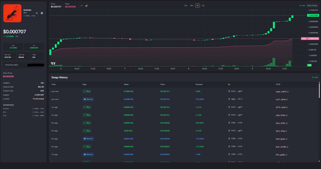This screenshot has height=169, width=321.
Task: Open the Telegram share icon
Action: [x=42, y=13]
